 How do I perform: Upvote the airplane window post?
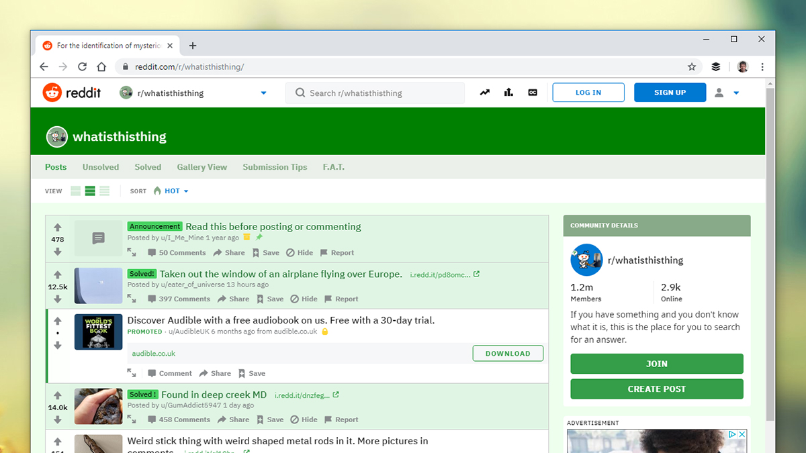coord(58,274)
